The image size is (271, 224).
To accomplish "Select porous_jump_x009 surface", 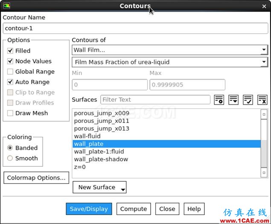I will pos(166,113).
